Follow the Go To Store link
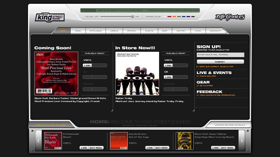Viewport: 280px width, 157px height. coord(205,86)
